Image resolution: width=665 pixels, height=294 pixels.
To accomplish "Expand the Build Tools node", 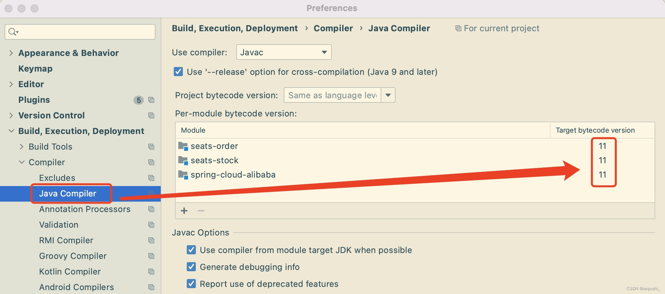I will coord(21,147).
